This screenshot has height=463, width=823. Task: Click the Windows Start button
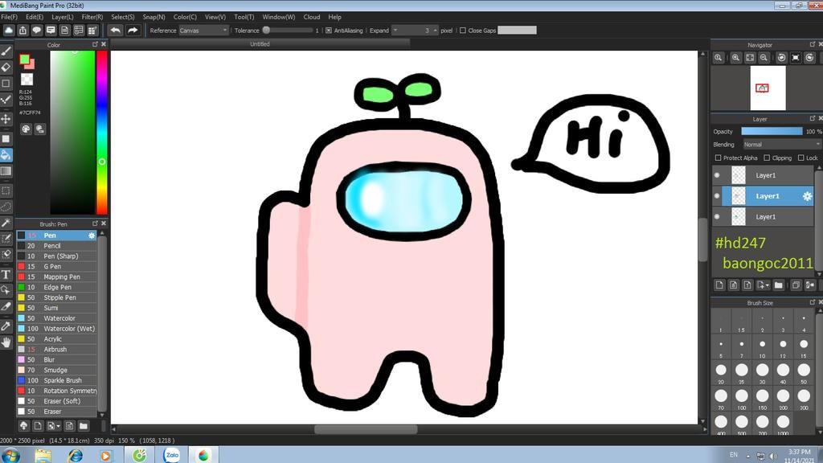tap(10, 455)
